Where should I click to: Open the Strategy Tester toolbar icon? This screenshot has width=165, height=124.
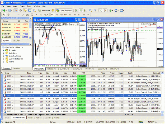(x=34, y=10)
